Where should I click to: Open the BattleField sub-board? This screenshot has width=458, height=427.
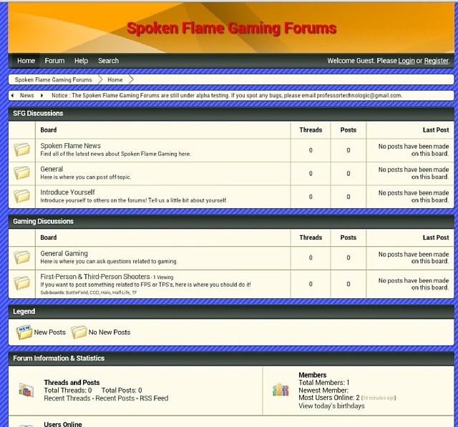77,293
